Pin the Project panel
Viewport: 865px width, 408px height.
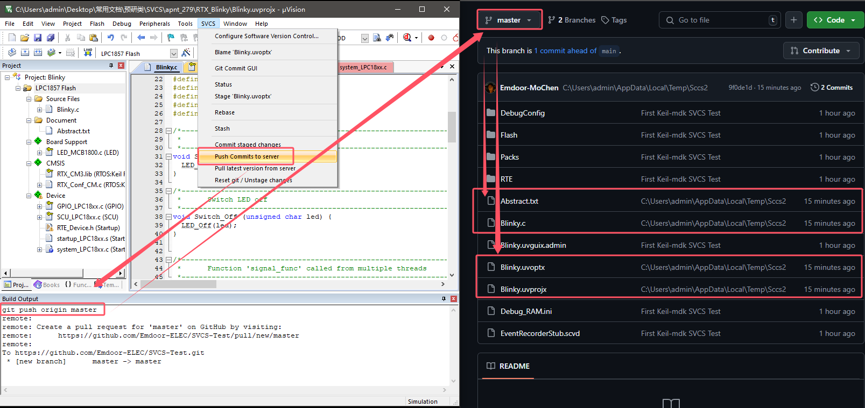111,66
